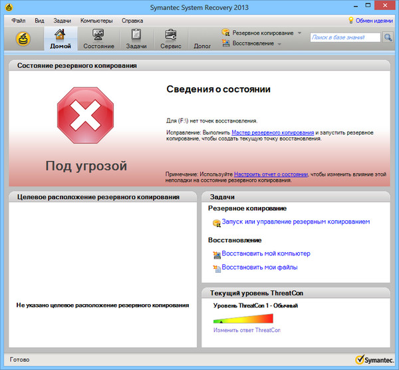Click Не указано целевое расположение message

pyautogui.click(x=102, y=305)
